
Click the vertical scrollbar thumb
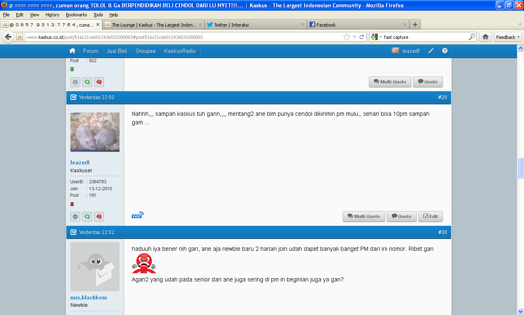pyautogui.click(x=520, y=168)
